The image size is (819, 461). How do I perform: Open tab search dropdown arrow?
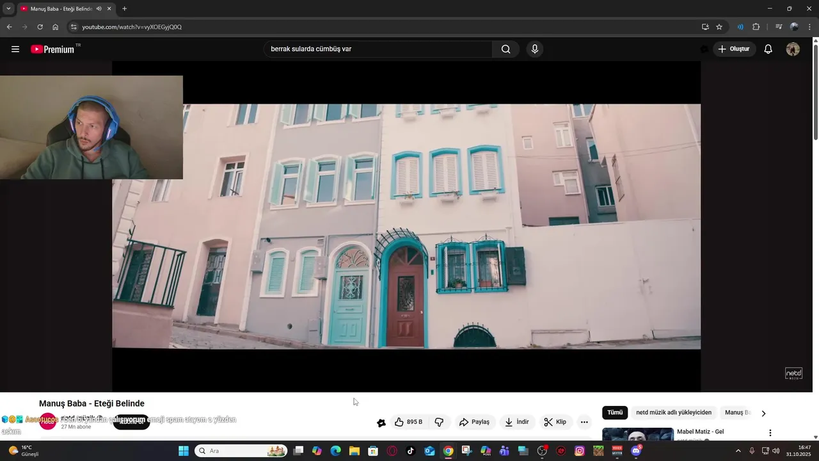[8, 9]
